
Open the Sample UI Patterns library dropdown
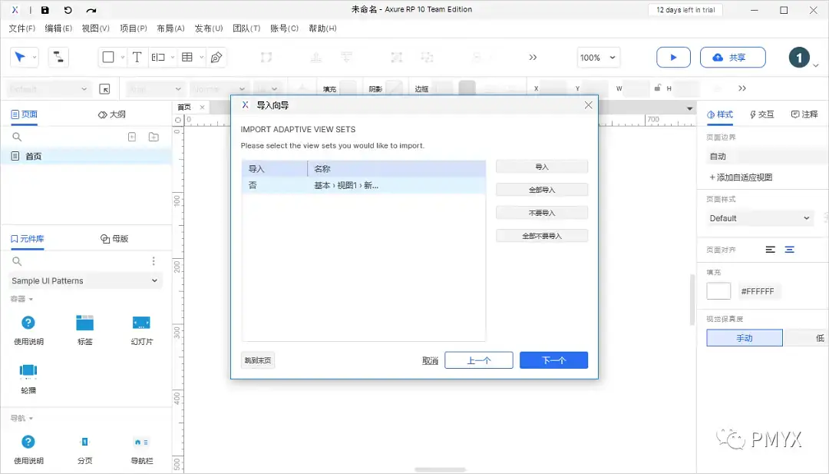(84, 280)
